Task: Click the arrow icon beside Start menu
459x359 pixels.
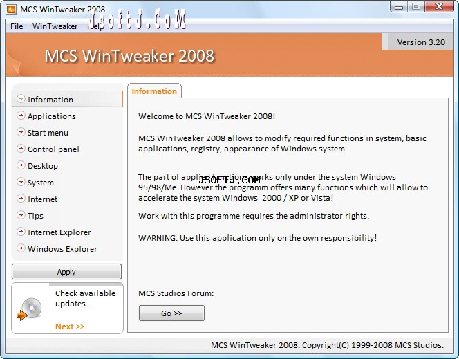Action: coord(21,132)
